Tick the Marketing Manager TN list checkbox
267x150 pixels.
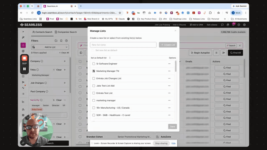point(93,71)
